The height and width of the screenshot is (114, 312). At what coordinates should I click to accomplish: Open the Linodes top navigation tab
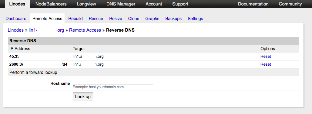tap(17, 4)
